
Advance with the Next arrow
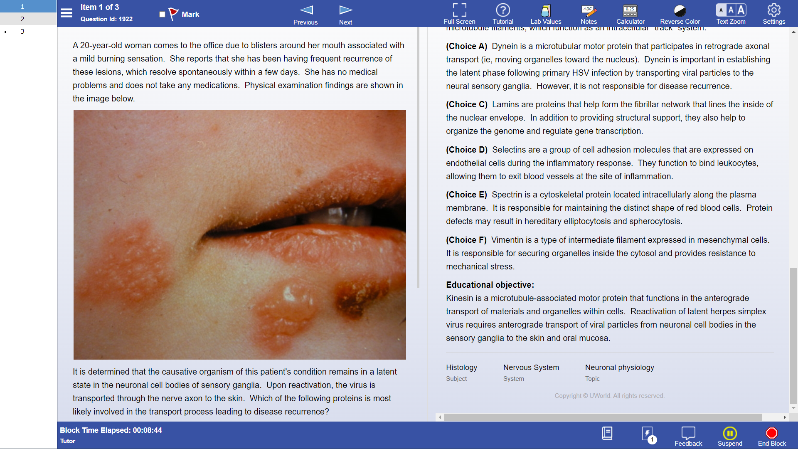[x=345, y=15]
